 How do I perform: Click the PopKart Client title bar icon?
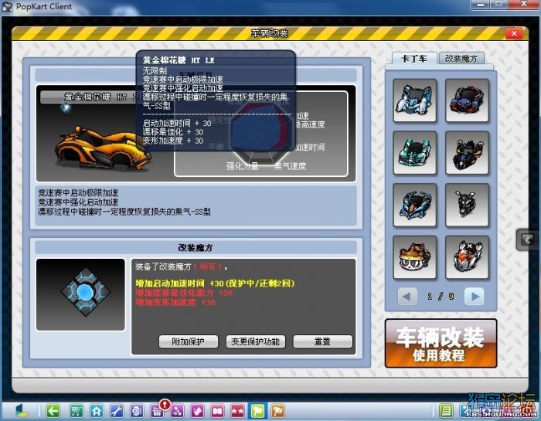(7, 6)
